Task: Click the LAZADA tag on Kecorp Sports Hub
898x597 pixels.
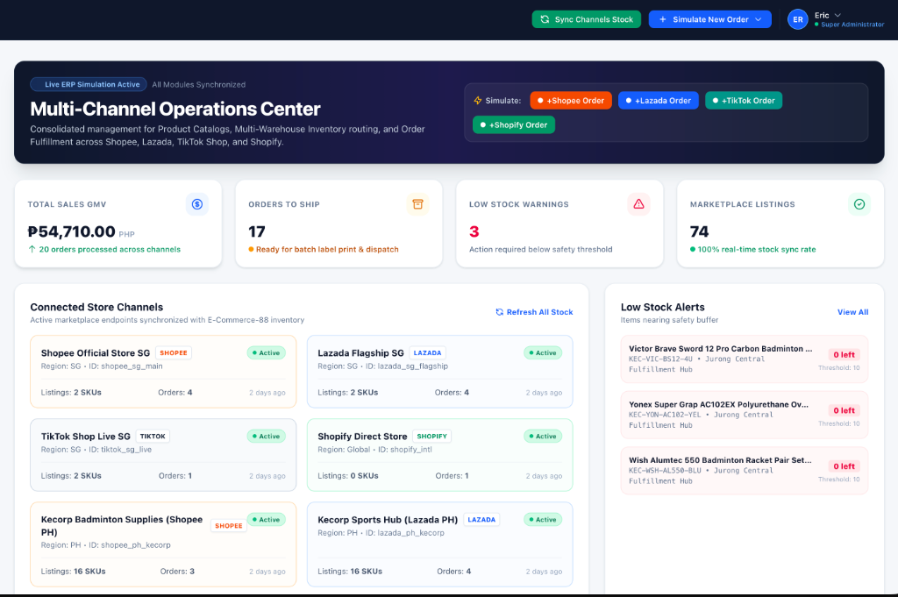Action: tap(481, 520)
